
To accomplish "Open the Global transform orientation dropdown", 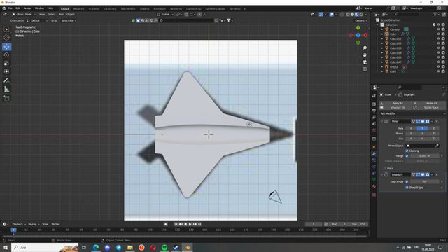I will click(x=165, y=14).
